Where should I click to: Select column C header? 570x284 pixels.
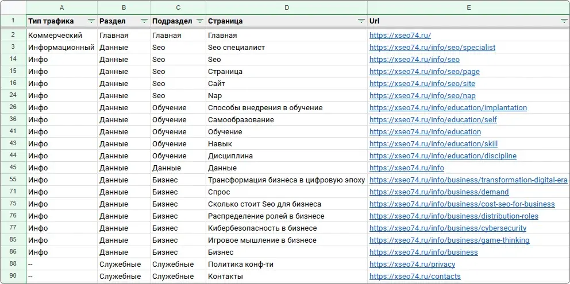[x=178, y=7]
